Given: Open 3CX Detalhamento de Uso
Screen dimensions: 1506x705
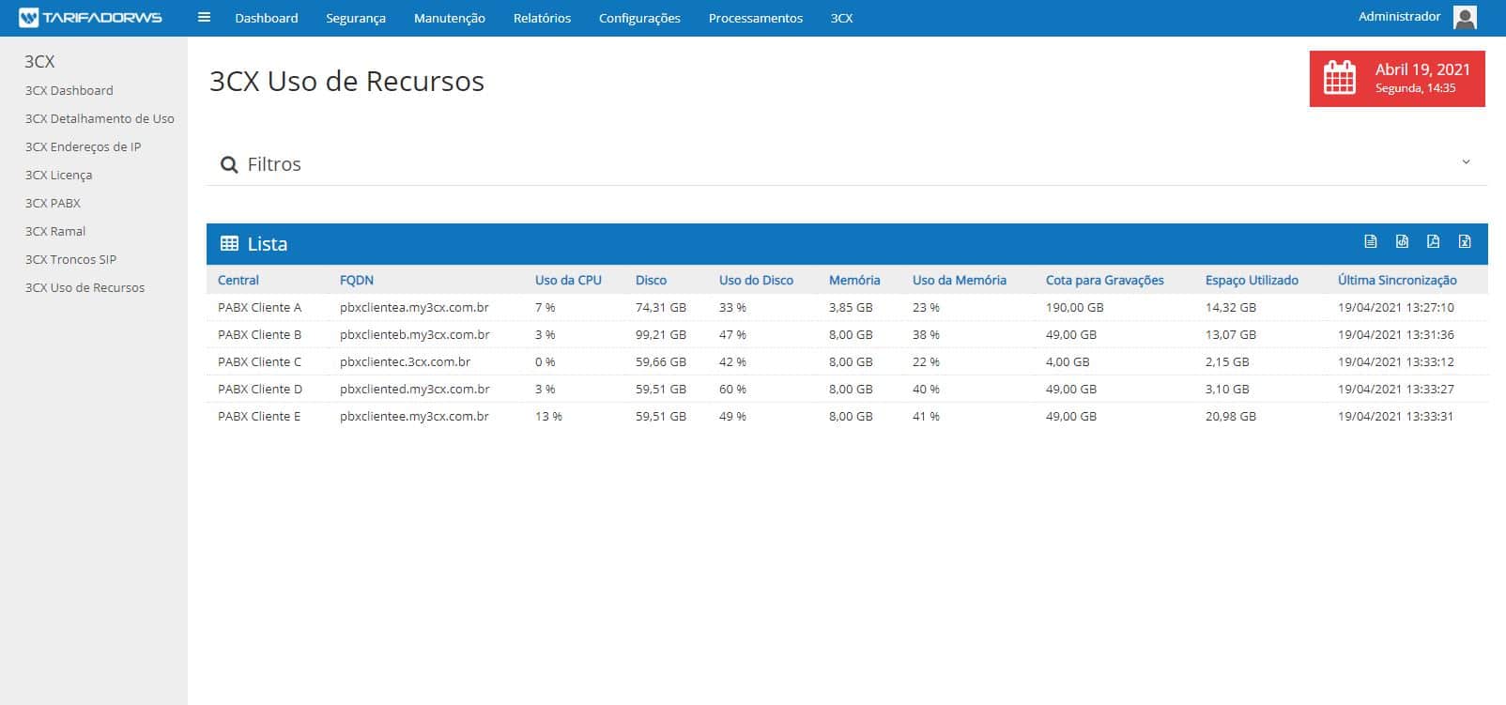Looking at the screenshot, I should click(100, 118).
